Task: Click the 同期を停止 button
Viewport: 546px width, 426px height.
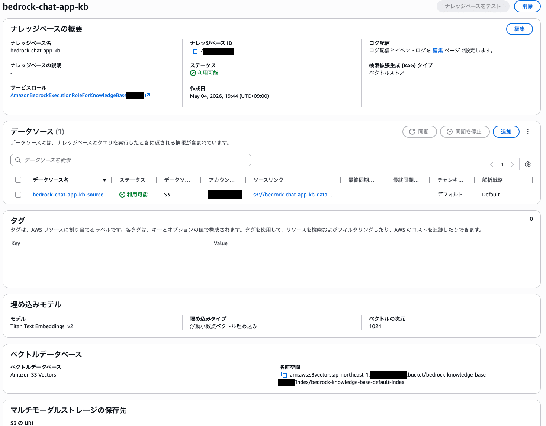Action: pos(465,132)
